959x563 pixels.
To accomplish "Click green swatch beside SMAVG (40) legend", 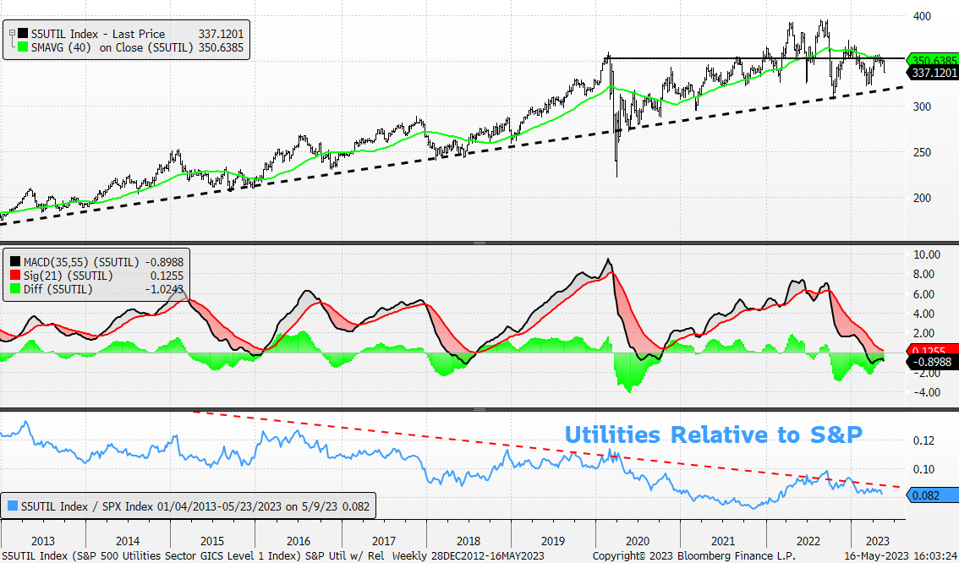I will (x=23, y=47).
